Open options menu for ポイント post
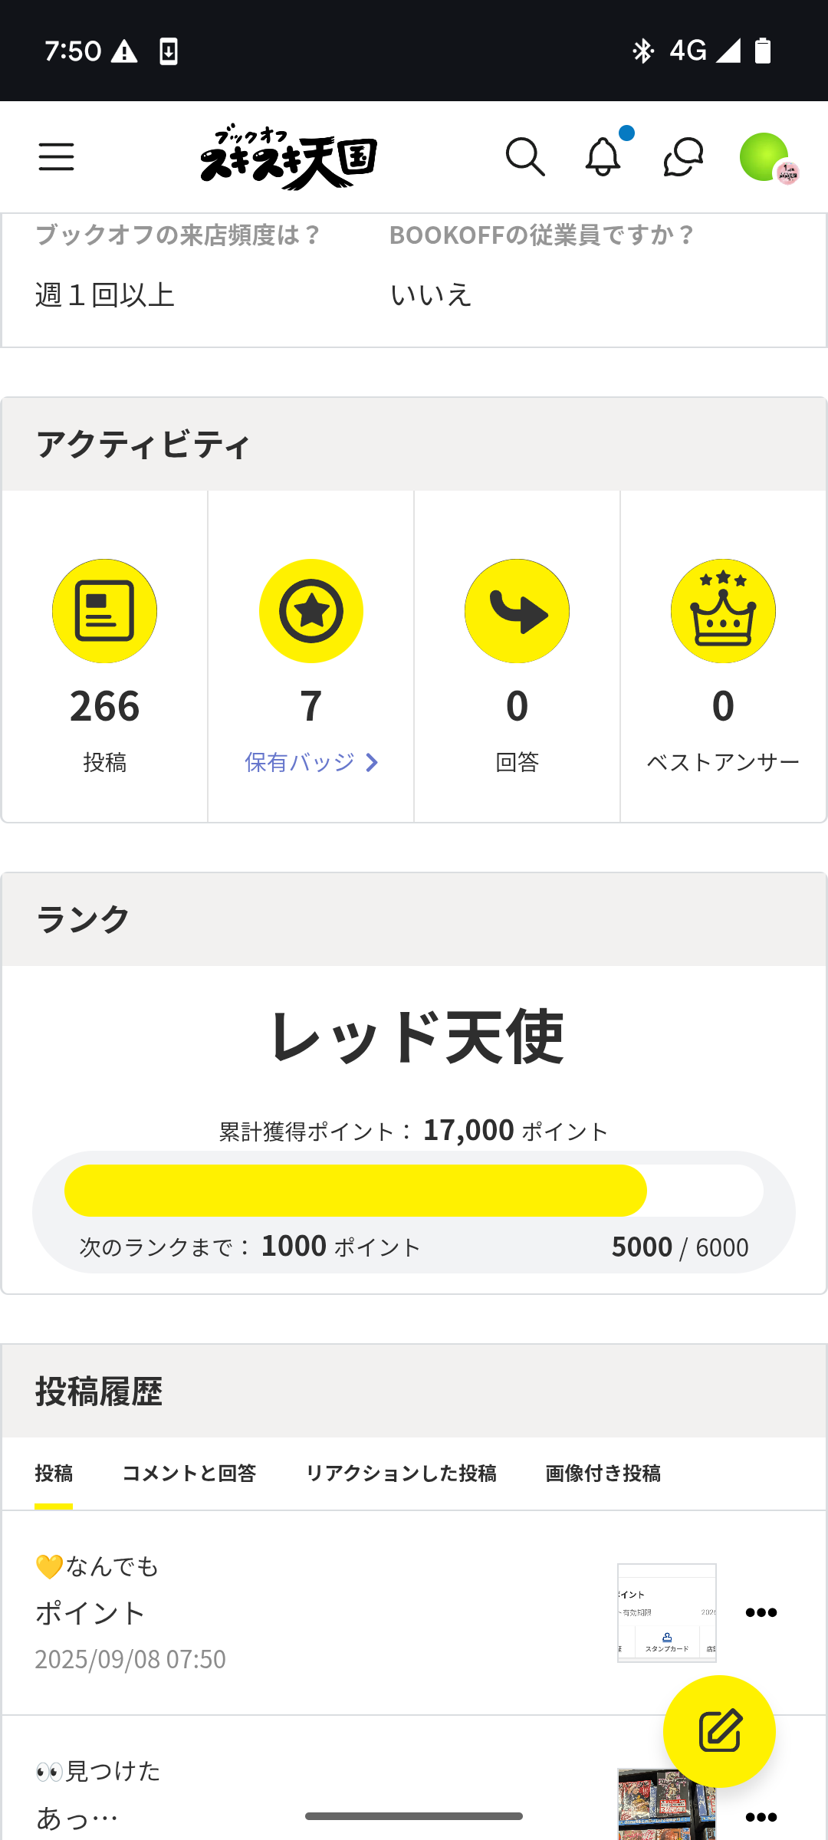This screenshot has height=1840, width=828. pyautogui.click(x=761, y=1613)
